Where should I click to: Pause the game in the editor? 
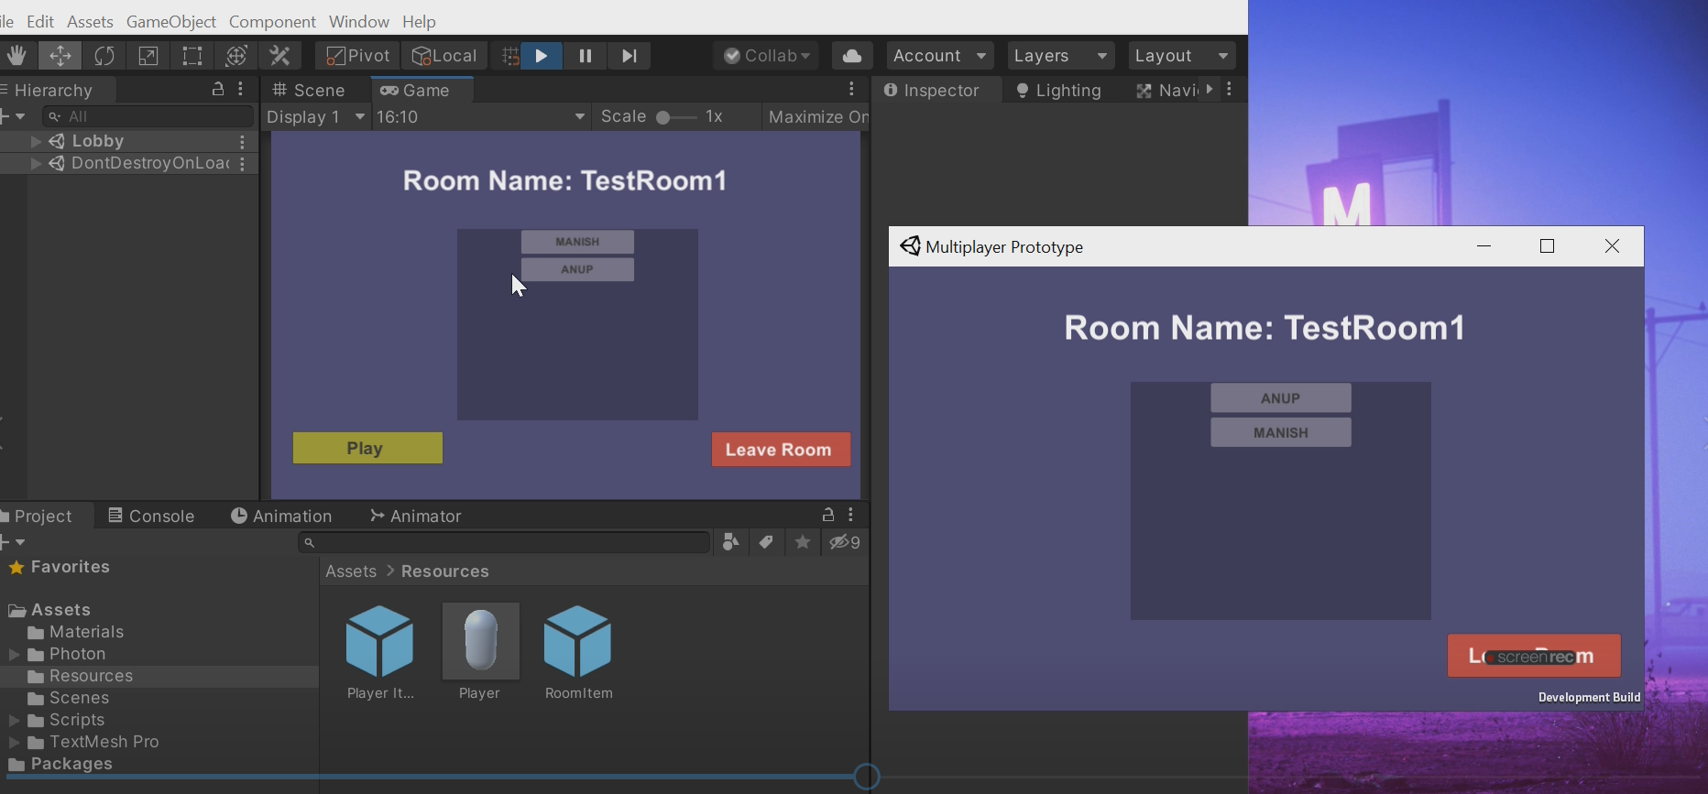pyautogui.click(x=586, y=56)
